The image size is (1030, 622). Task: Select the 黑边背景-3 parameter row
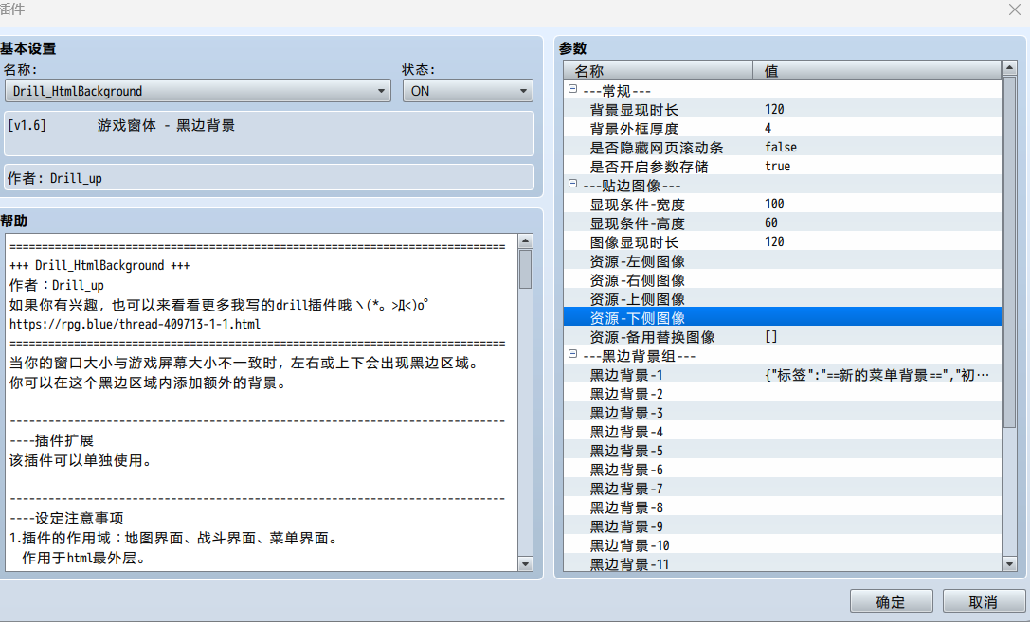pyautogui.click(x=783, y=414)
